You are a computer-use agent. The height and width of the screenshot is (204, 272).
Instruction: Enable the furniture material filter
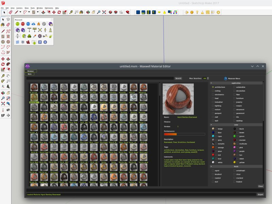point(234,98)
